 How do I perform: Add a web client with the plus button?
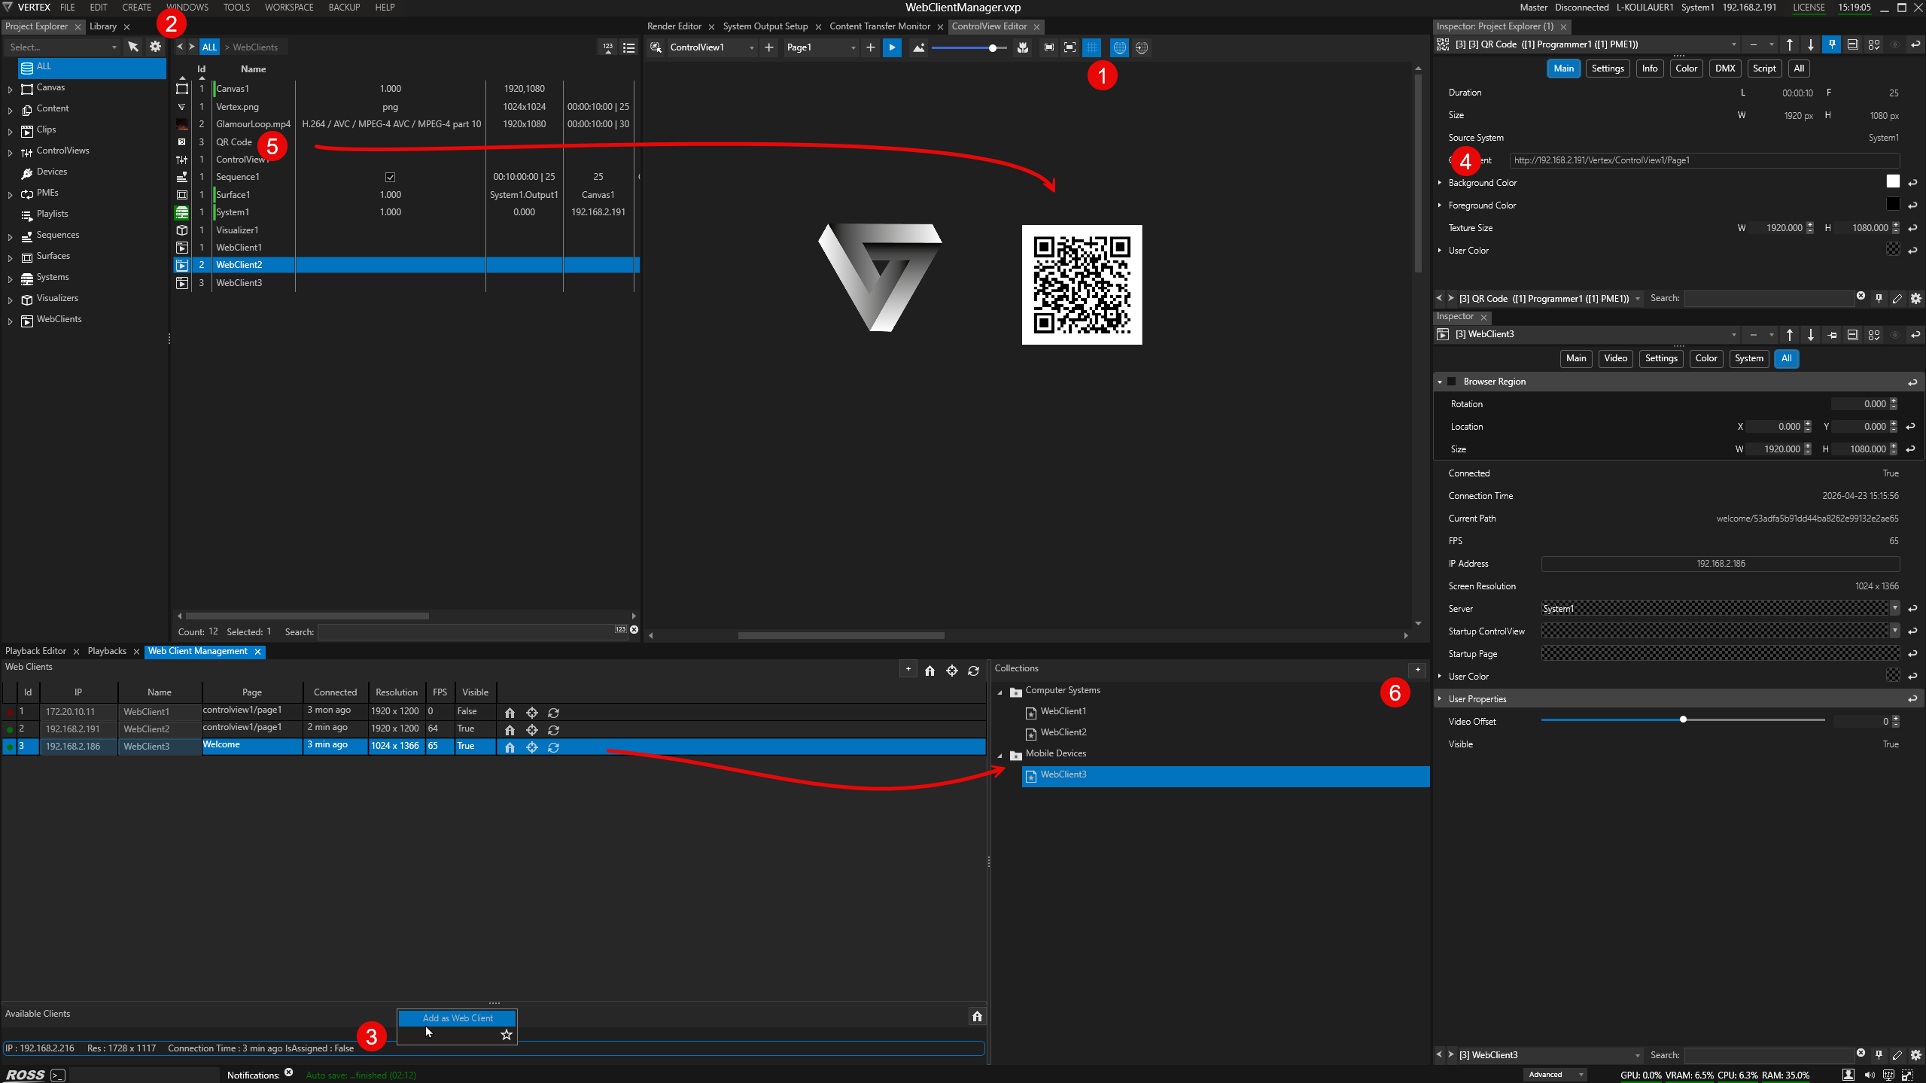tap(908, 669)
